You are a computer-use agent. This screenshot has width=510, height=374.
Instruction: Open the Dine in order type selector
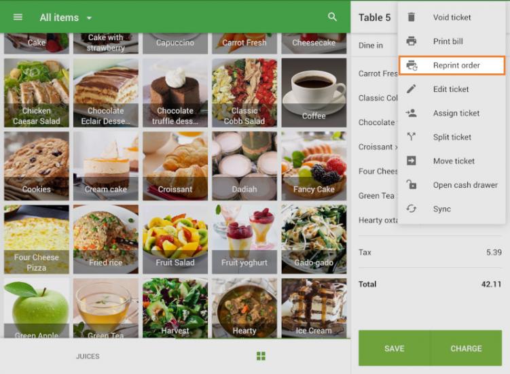point(371,46)
